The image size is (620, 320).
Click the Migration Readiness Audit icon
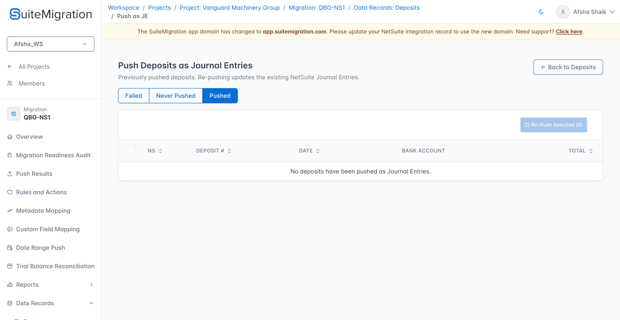(x=10, y=155)
